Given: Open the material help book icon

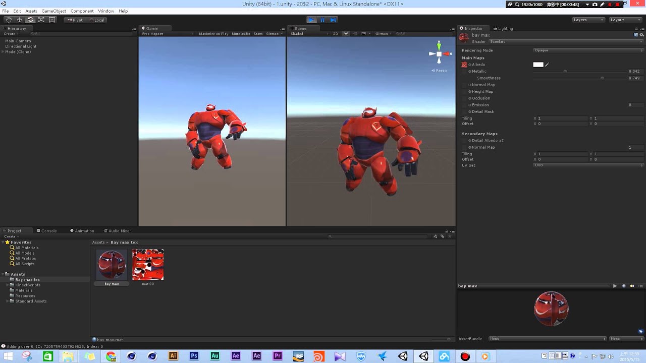Looking at the screenshot, I should coord(636,35).
